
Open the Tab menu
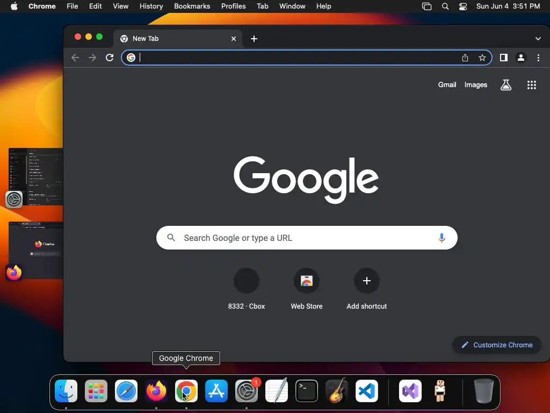pos(262,6)
